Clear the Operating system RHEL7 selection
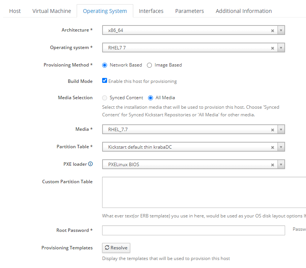The width and height of the screenshot is (306, 268). click(x=273, y=48)
